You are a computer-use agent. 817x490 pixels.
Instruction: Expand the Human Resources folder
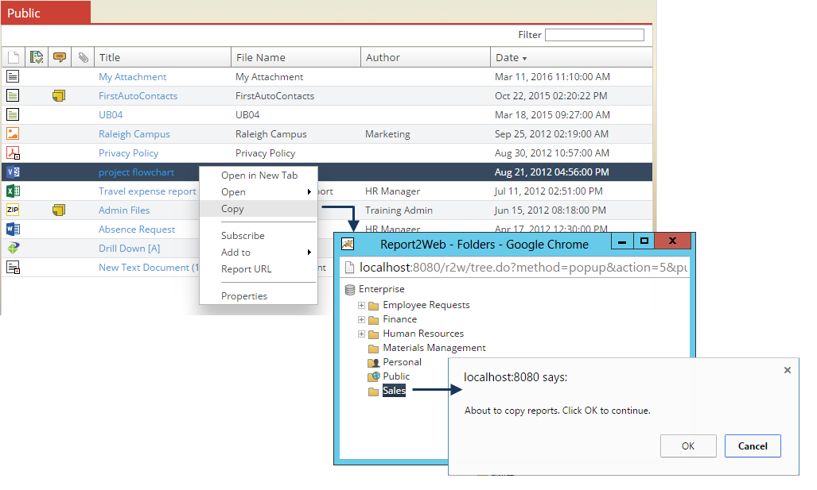(x=362, y=333)
